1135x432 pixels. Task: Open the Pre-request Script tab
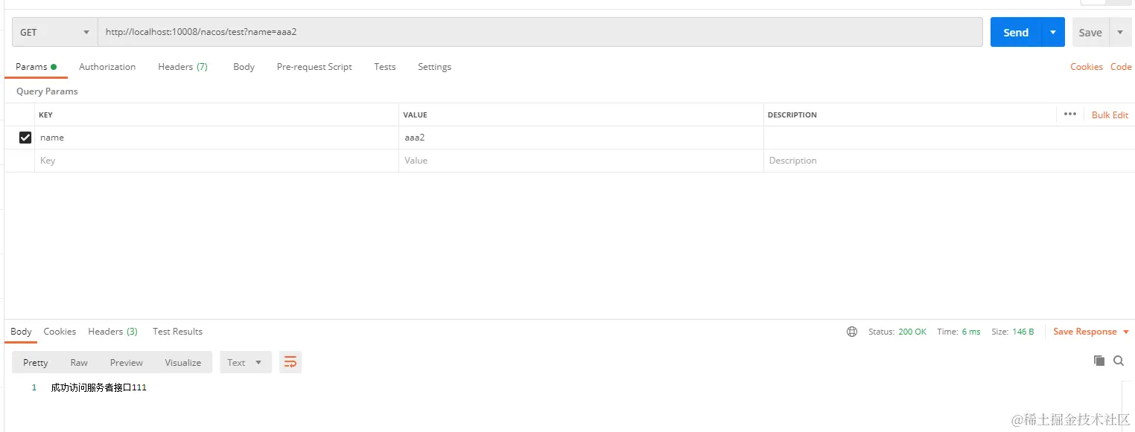[314, 67]
